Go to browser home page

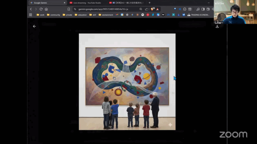point(46,9)
